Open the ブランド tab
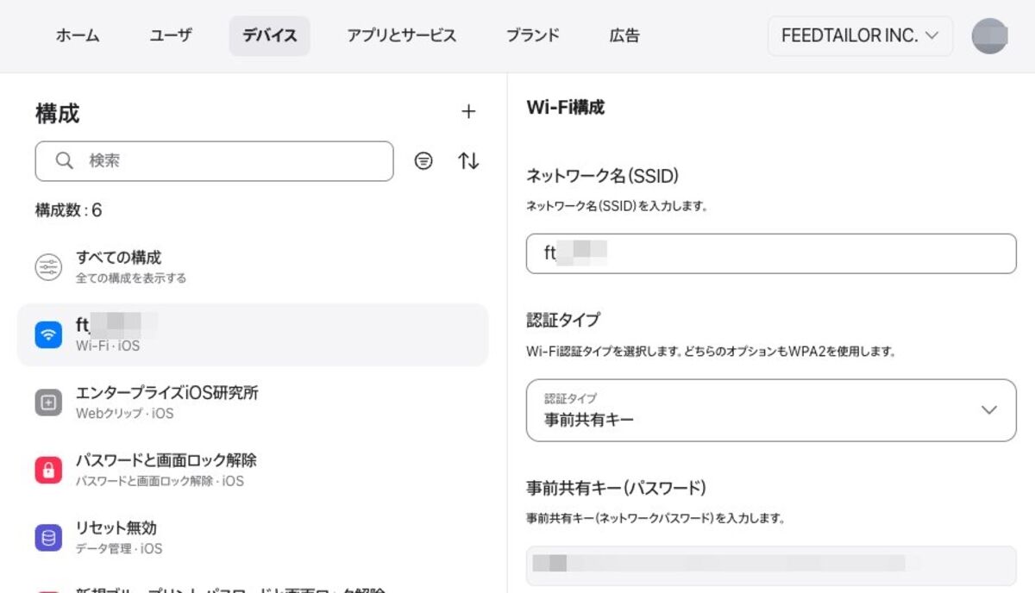Image resolution: width=1035 pixels, height=593 pixels. (532, 36)
